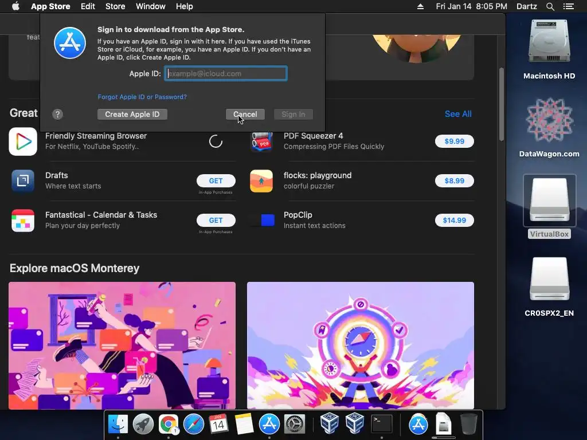The height and width of the screenshot is (440, 587).
Task: Open Spotlight search magnifier
Action: coord(550,6)
